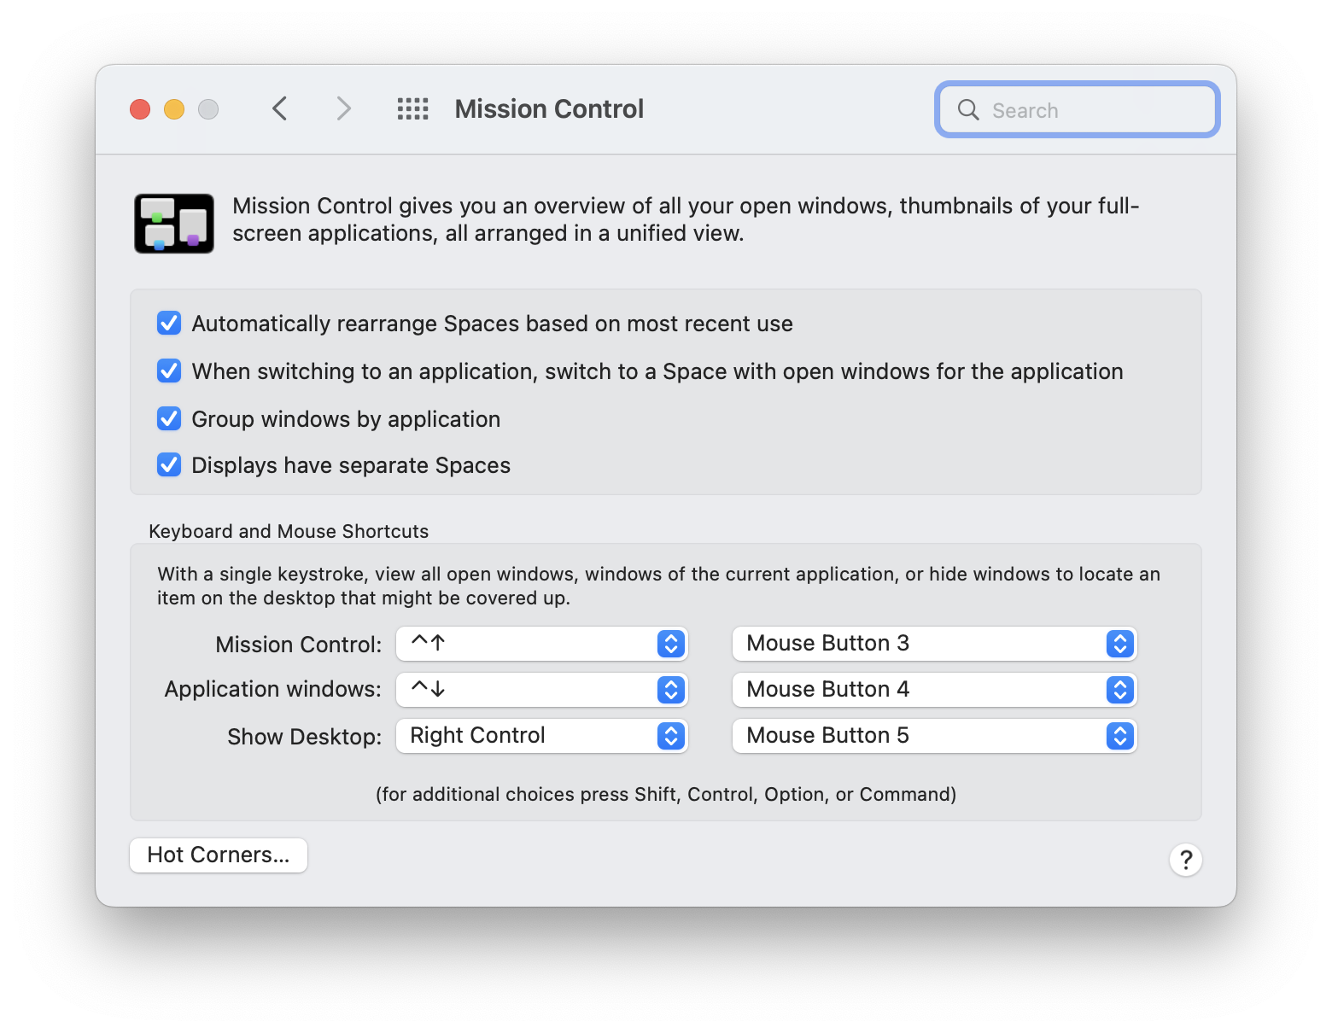Open Application windows keyboard shortcut dropdown

pos(542,690)
